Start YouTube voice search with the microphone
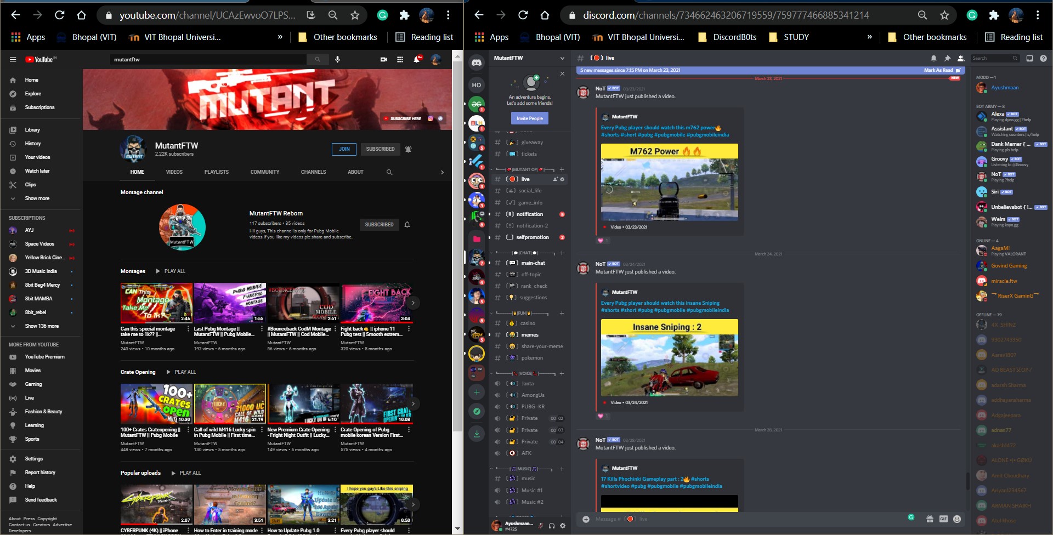This screenshot has height=535, width=1053. click(337, 59)
